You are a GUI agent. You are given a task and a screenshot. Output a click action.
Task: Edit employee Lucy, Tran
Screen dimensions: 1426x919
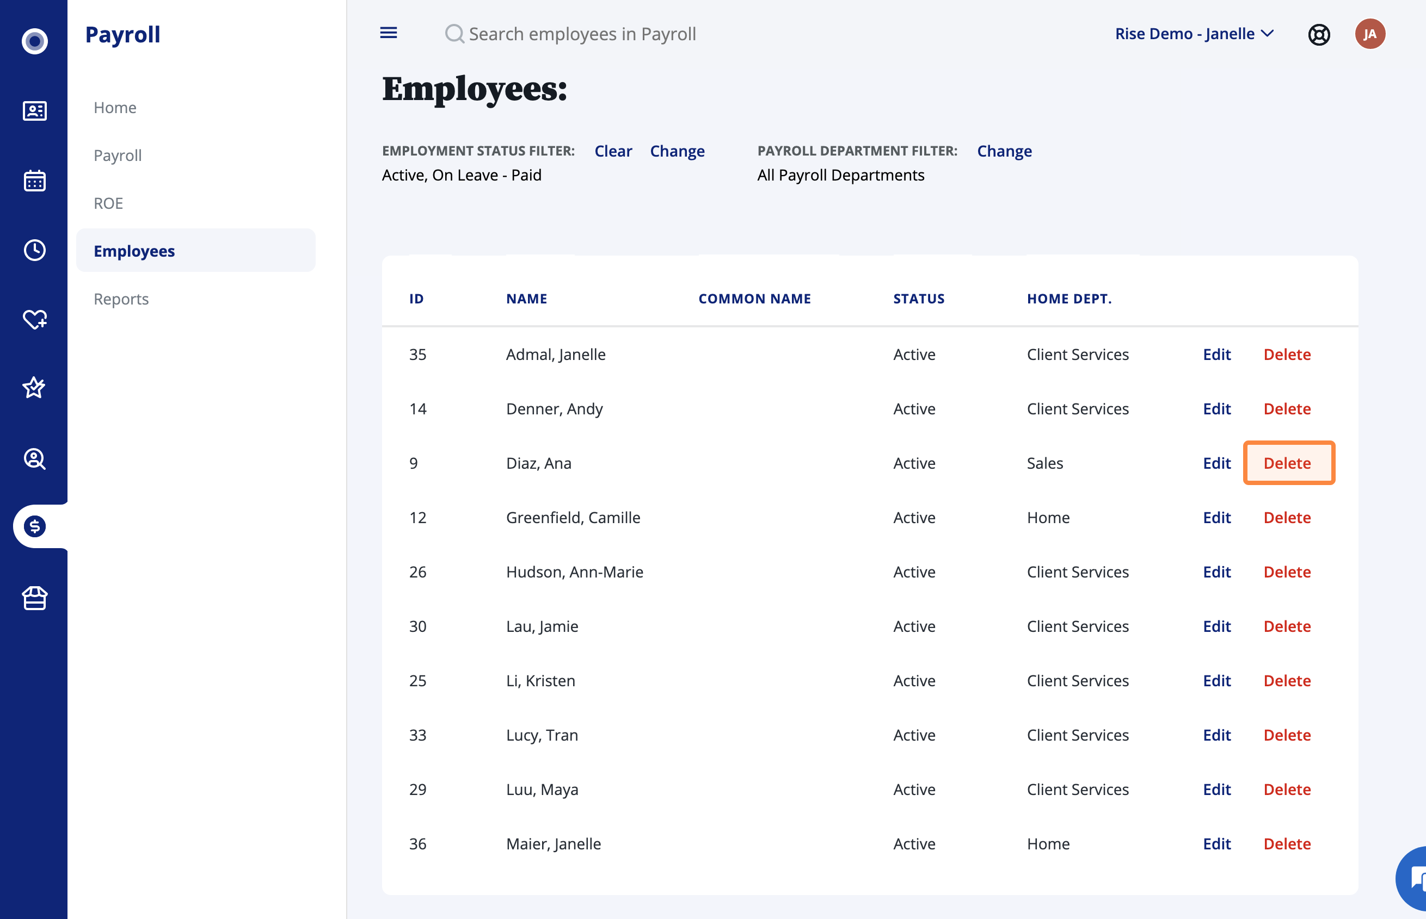tap(1217, 735)
